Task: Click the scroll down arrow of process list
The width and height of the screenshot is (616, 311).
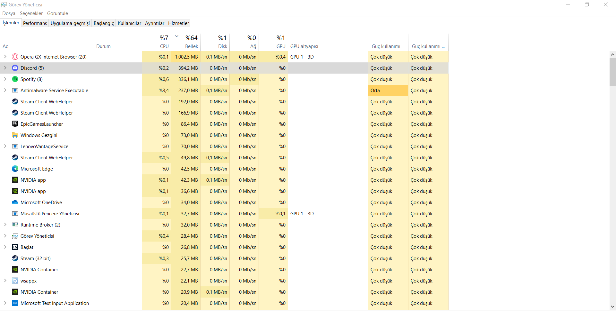Action: pyautogui.click(x=612, y=307)
